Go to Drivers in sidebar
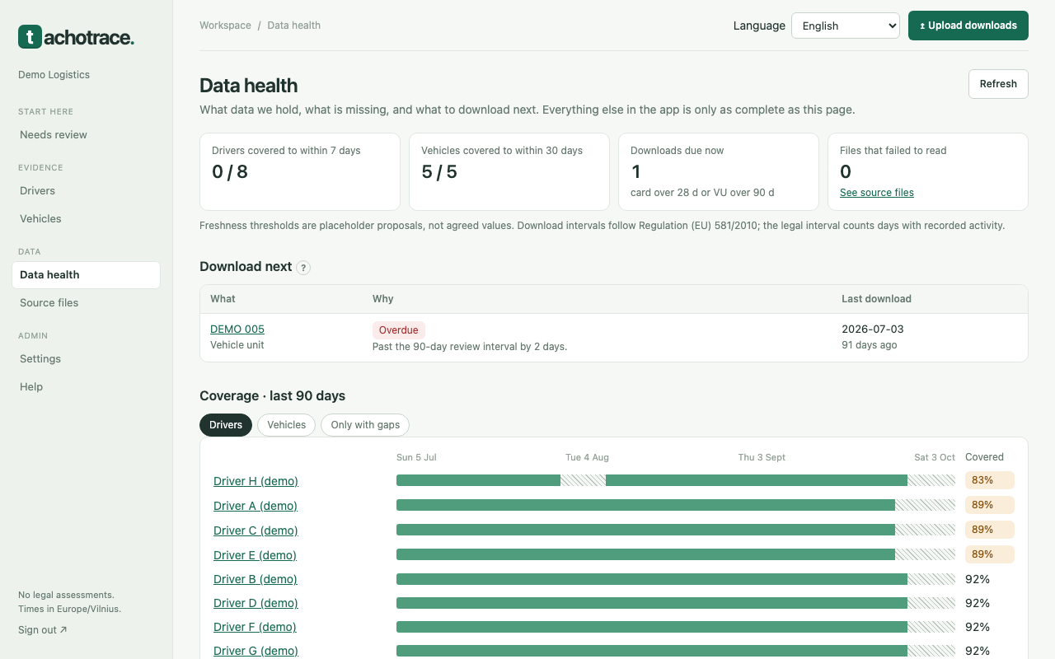Viewport: 1055px width, 659px height. point(86,190)
